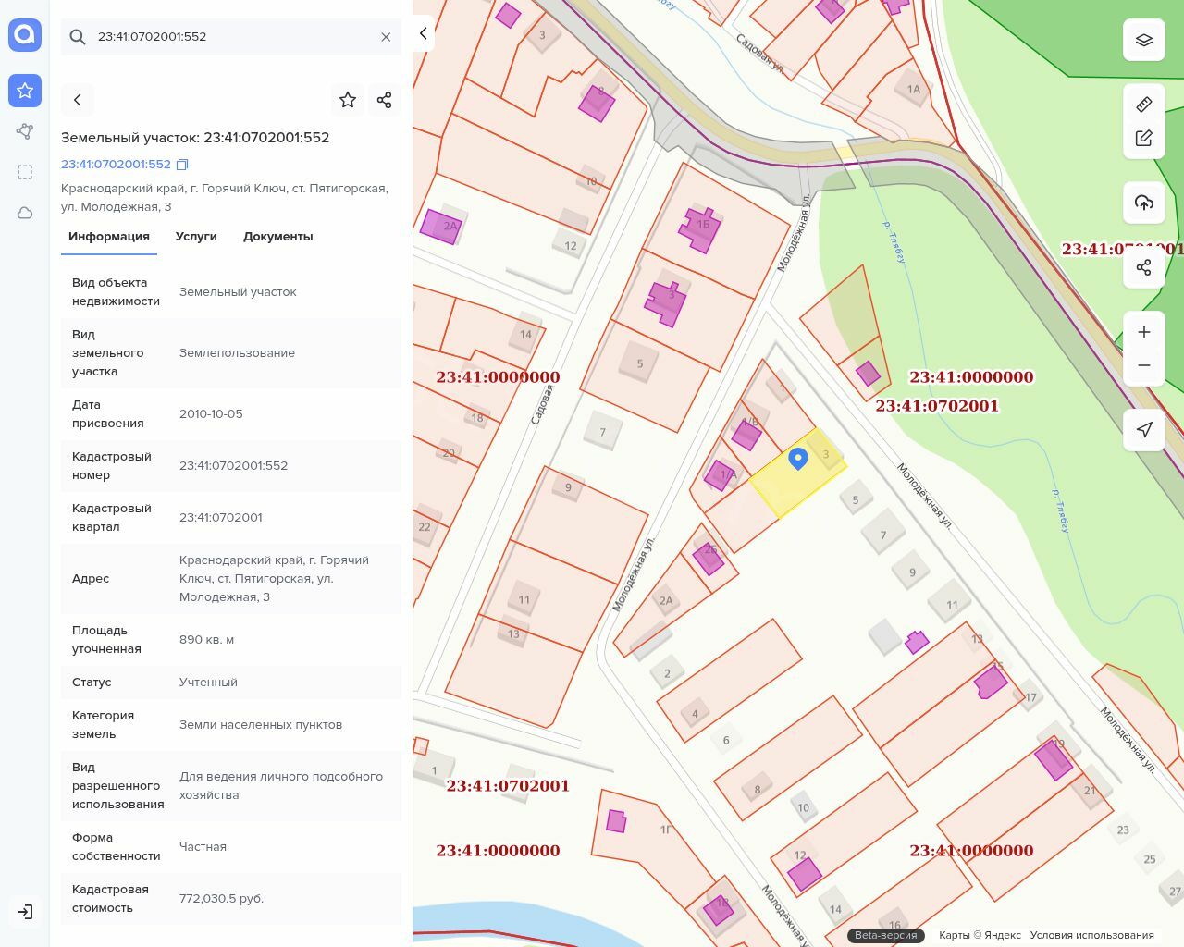Click the cadastral number link 23:41:0702001:552
1184x947 pixels.
tap(116, 165)
